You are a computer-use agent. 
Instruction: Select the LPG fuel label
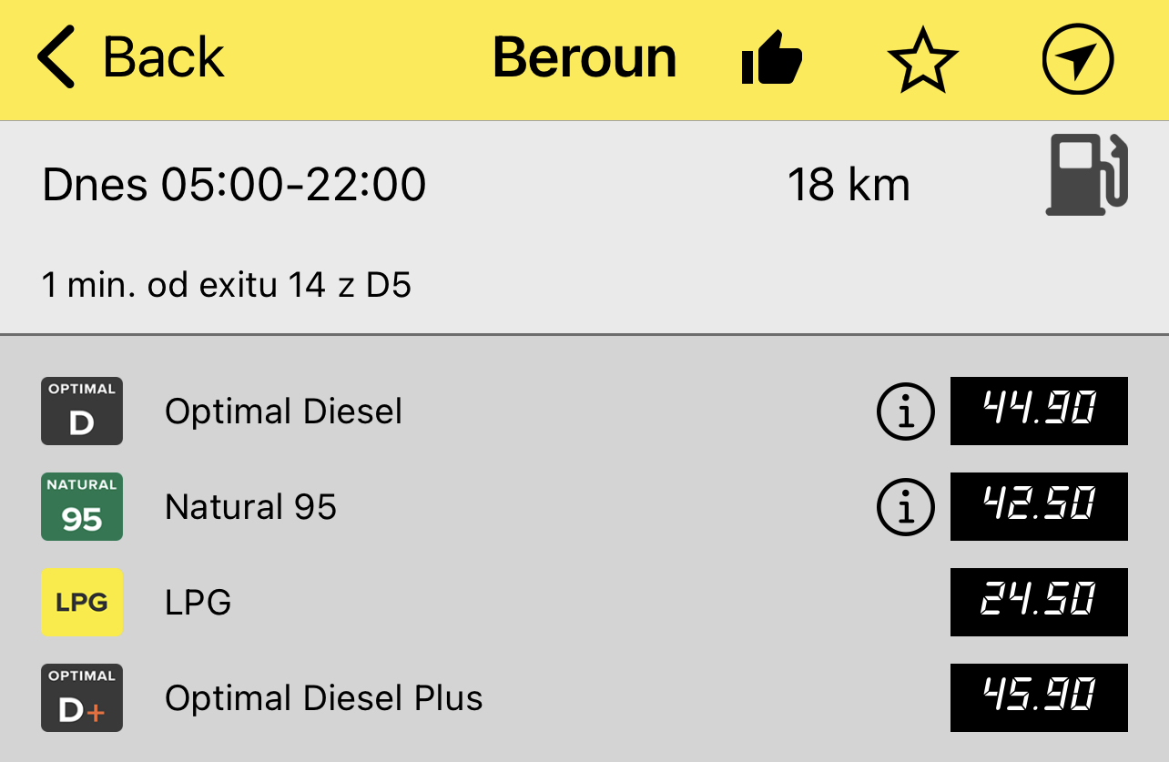(x=198, y=602)
